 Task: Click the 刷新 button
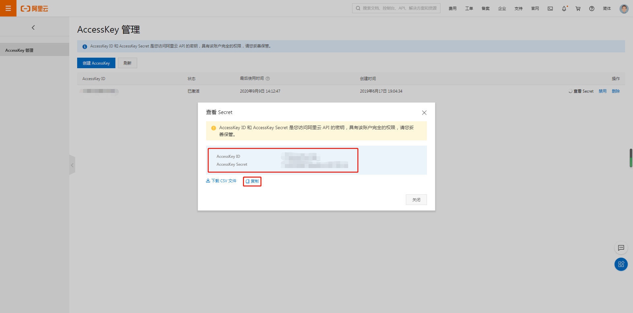point(128,63)
